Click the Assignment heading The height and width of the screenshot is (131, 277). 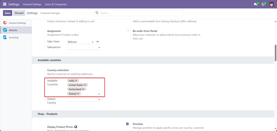(54, 31)
